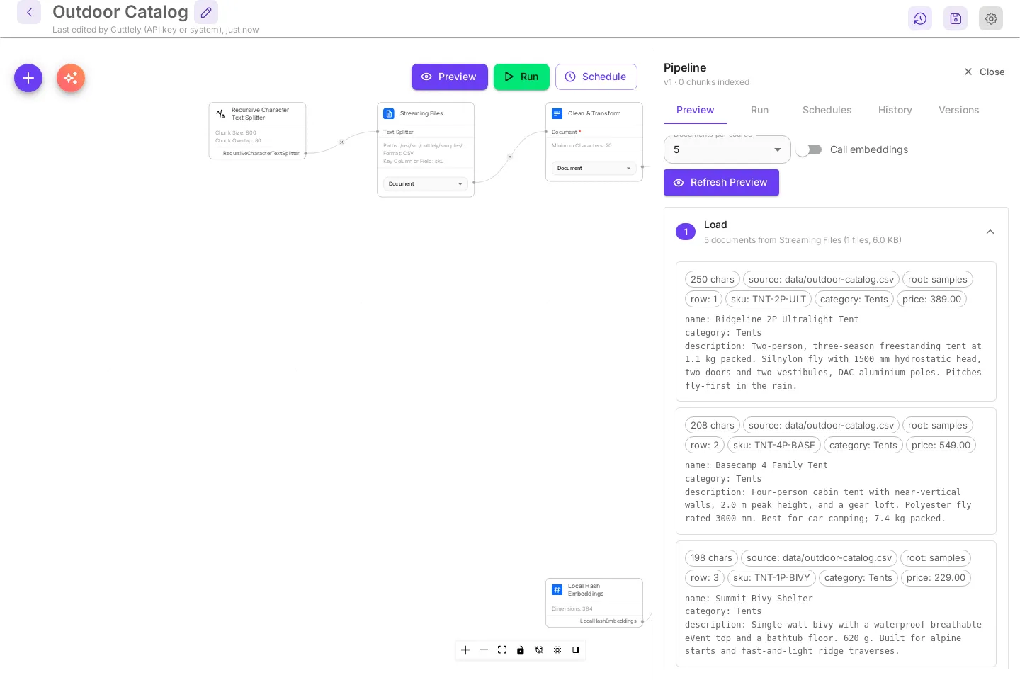
Task: Open pipeline settings gear icon
Action: tap(991, 18)
